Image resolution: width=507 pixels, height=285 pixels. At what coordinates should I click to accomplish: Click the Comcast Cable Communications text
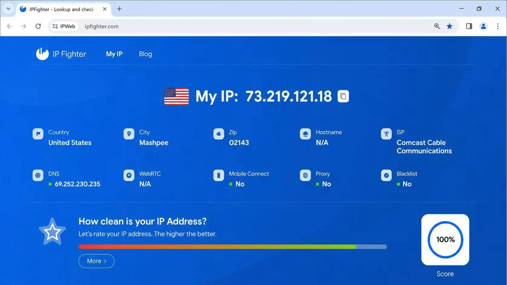pyautogui.click(x=424, y=147)
